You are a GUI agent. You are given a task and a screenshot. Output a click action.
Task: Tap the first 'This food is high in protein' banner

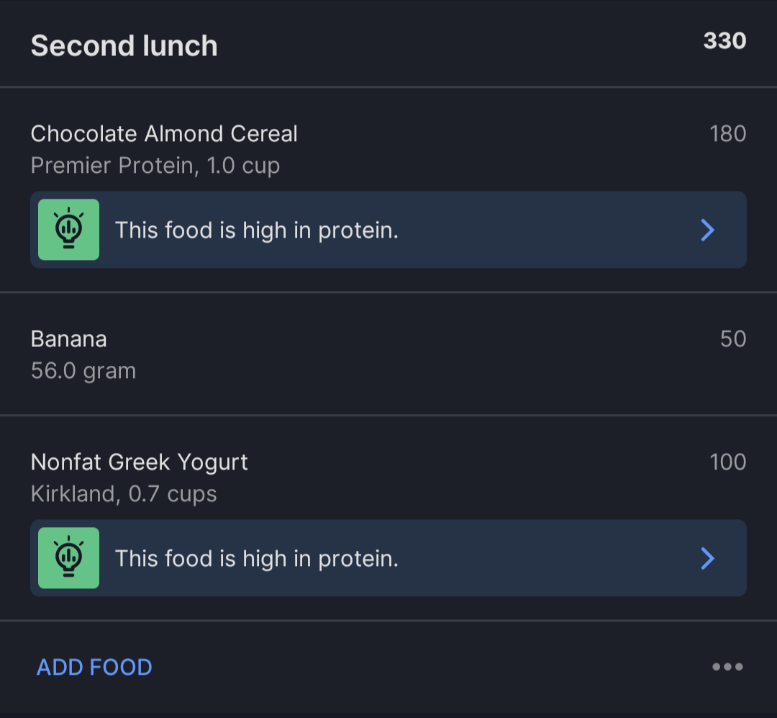click(388, 230)
